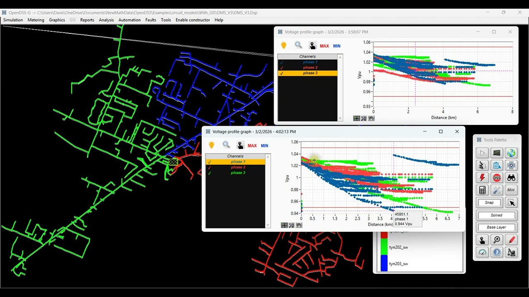Click channels list scroll-down arrow in 4:02:13 PM graph
This screenshot has height=297, width=529.
click(x=268, y=225)
